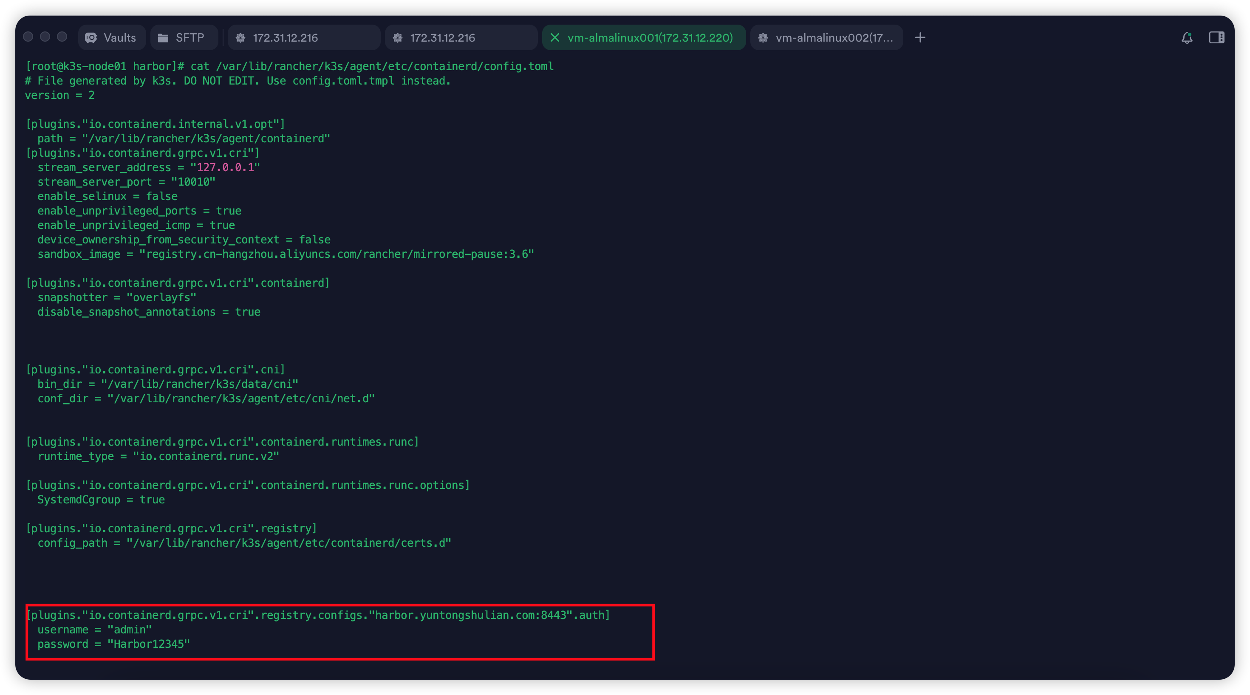This screenshot has width=1250, height=695.
Task: Open the Vaults tab
Action: coord(111,37)
